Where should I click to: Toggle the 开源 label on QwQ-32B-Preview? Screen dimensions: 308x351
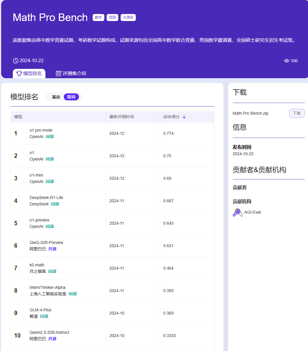52,249
